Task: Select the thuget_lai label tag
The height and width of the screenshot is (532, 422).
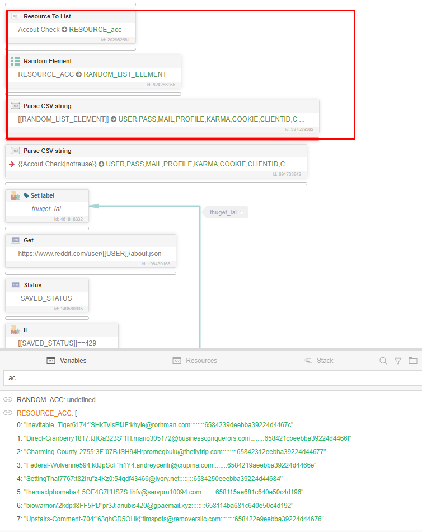Action: [223, 213]
